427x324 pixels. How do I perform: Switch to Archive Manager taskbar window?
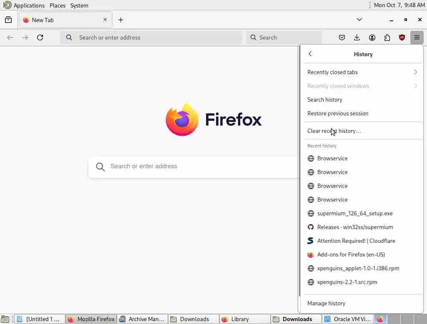[143, 319]
